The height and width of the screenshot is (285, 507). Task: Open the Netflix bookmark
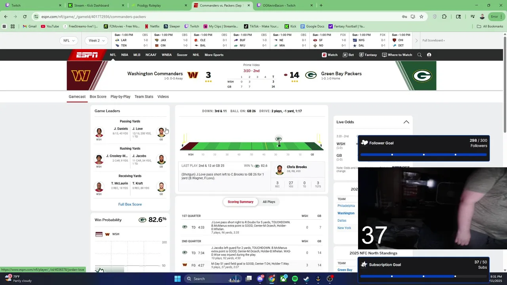tap(152, 27)
